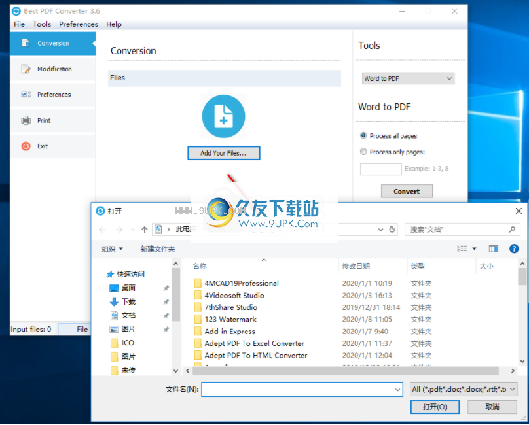The width and height of the screenshot is (529, 425).
Task: Select Desktop (桌面) in quick access
Action: (128, 288)
